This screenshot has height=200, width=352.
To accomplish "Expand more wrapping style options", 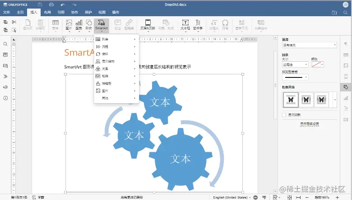I will tap(335, 100).
